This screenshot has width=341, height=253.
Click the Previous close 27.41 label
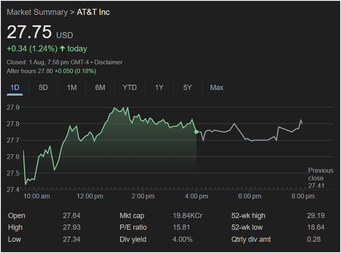pyautogui.click(x=321, y=178)
